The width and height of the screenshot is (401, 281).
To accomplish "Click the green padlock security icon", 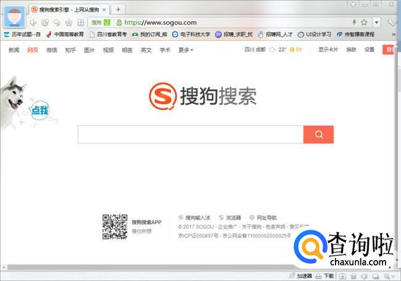I will coord(119,22).
